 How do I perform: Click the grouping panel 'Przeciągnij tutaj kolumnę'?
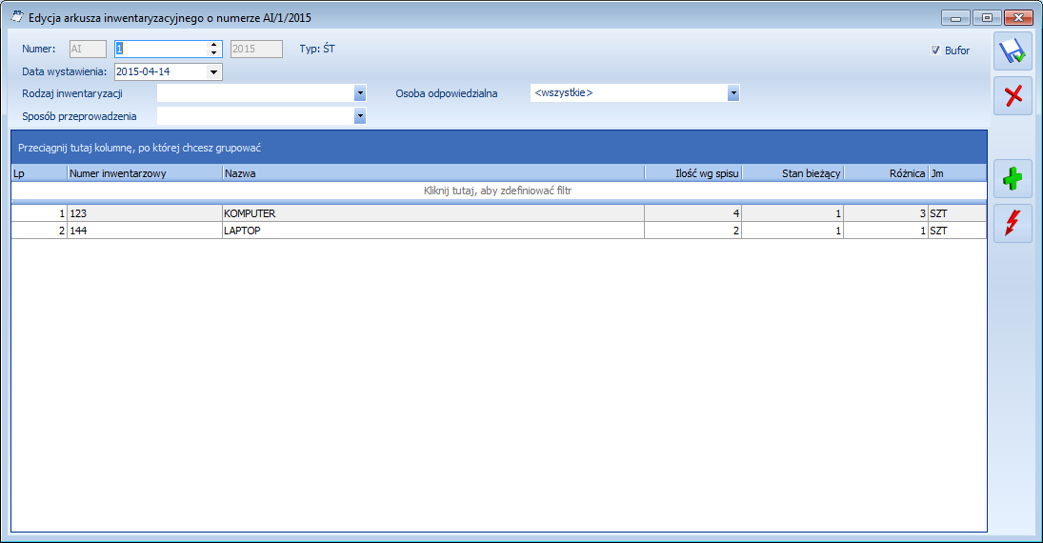coord(499,148)
